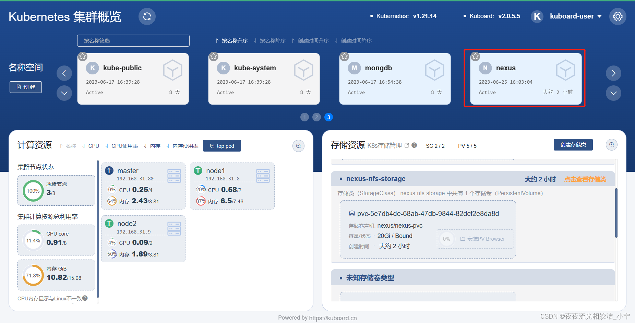
Task: Star the kube-public namespace
Action: [x=83, y=56]
